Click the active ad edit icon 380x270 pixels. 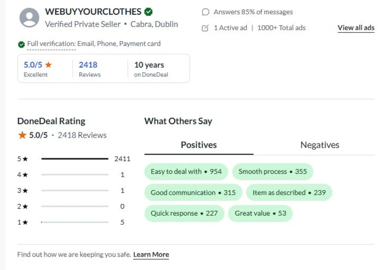point(205,28)
